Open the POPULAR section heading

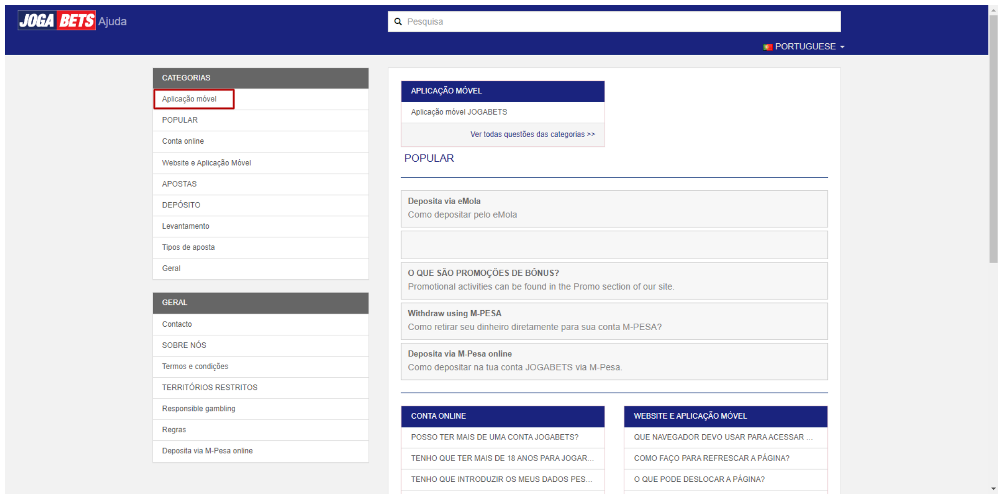pos(429,158)
